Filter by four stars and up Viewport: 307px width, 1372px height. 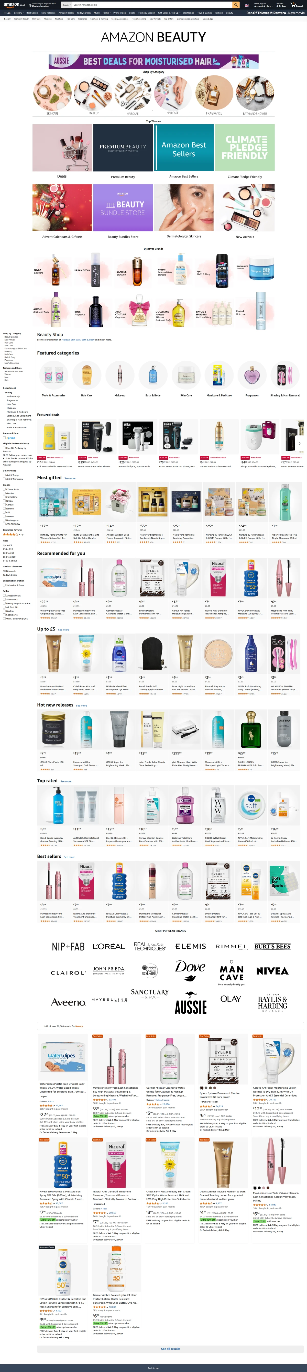[x=13, y=534]
